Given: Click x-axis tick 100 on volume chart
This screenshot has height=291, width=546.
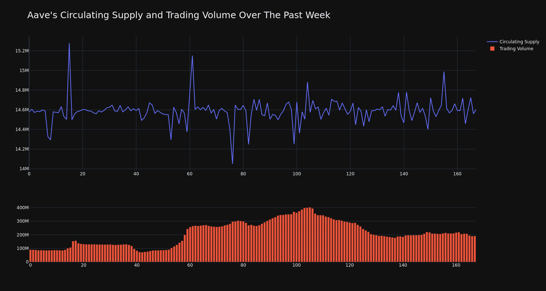Looking at the screenshot, I should click(297, 265).
